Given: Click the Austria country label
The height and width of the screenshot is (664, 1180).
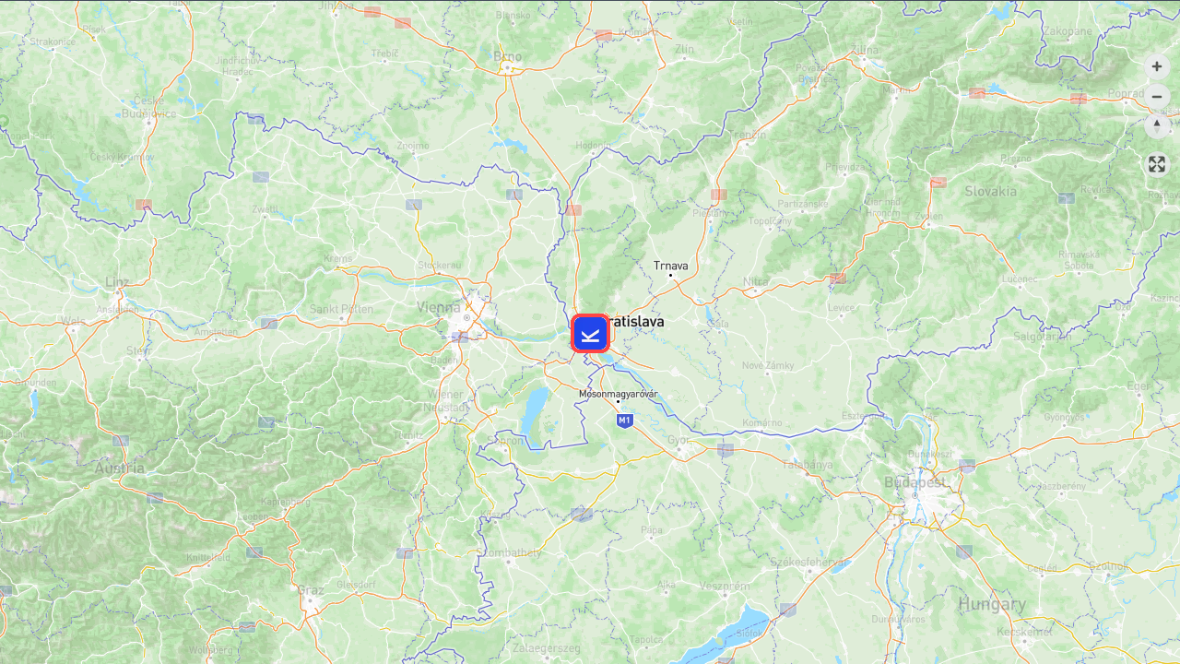Looking at the screenshot, I should click(119, 468).
